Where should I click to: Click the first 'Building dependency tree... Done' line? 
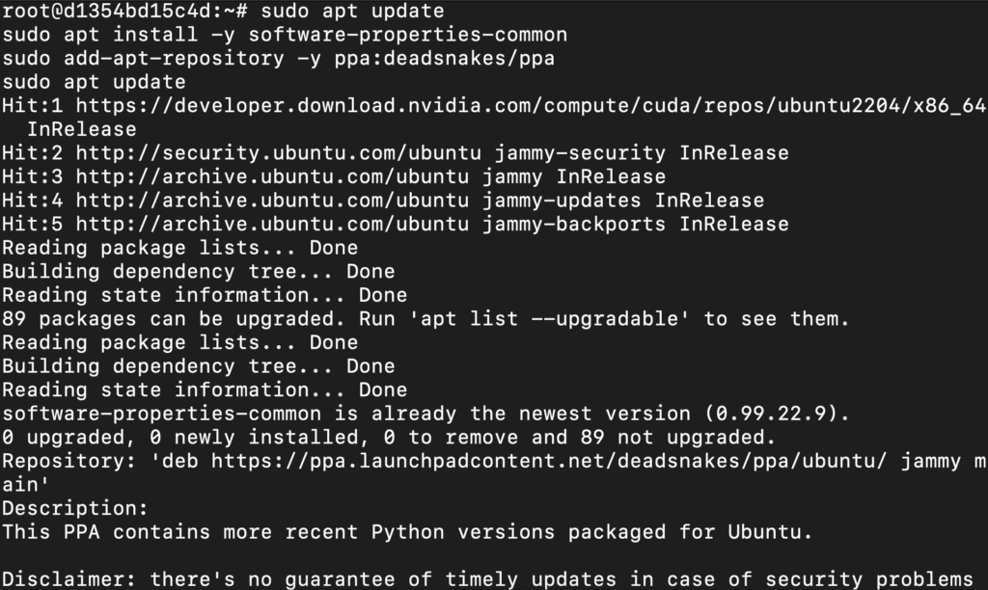point(199,272)
